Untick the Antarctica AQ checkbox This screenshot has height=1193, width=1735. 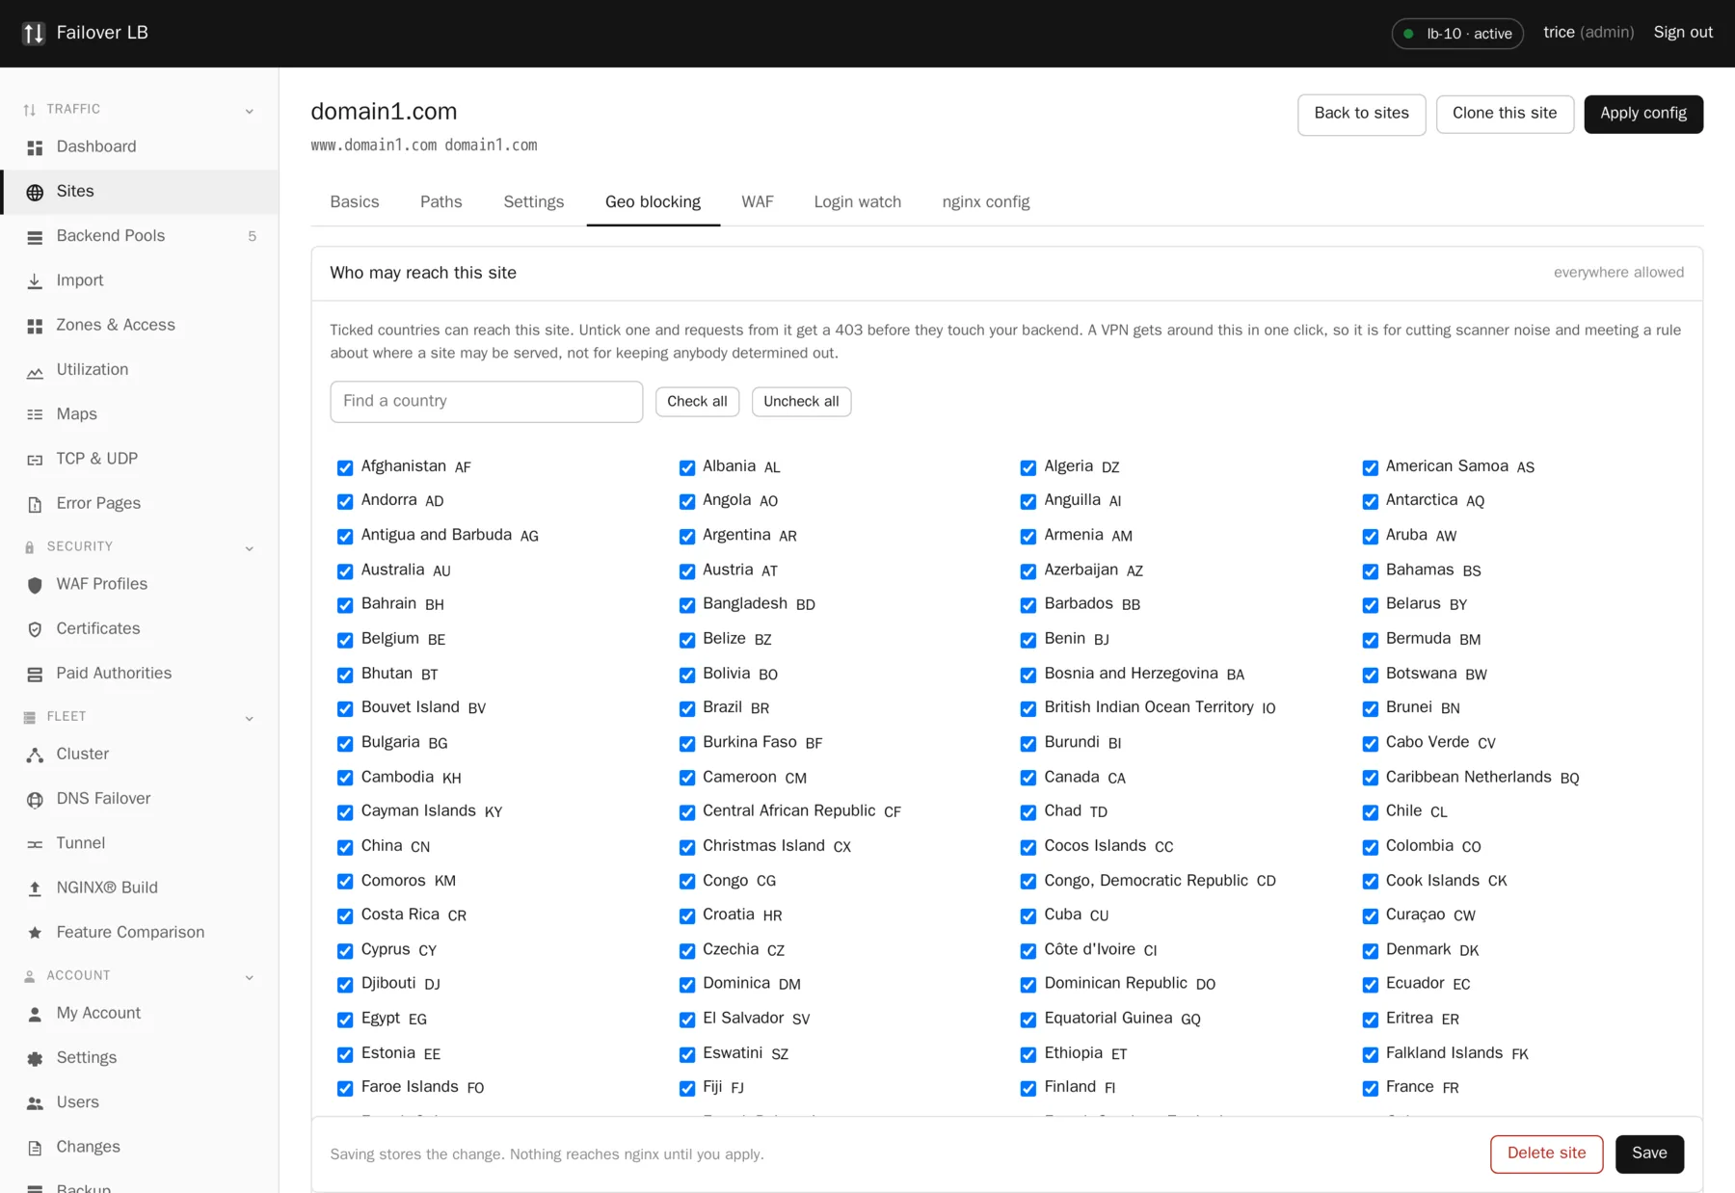[x=1370, y=501]
